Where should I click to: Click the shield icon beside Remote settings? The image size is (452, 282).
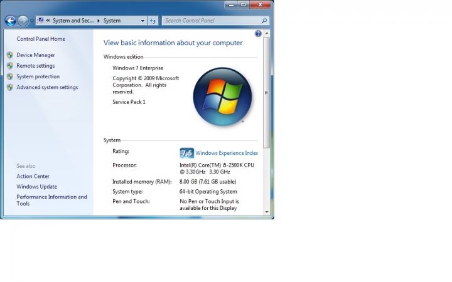pyautogui.click(x=10, y=66)
